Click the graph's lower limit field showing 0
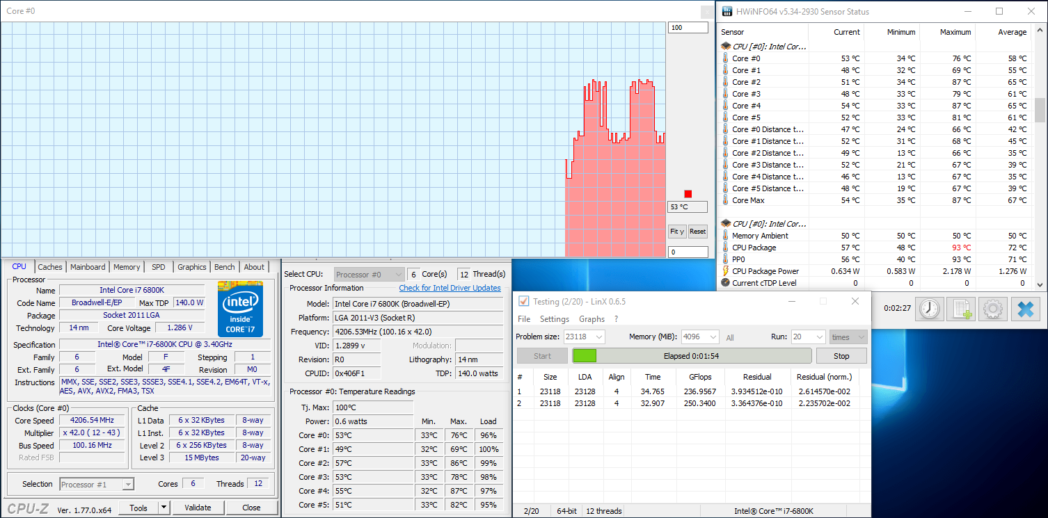The height and width of the screenshot is (518, 1048). coord(688,252)
